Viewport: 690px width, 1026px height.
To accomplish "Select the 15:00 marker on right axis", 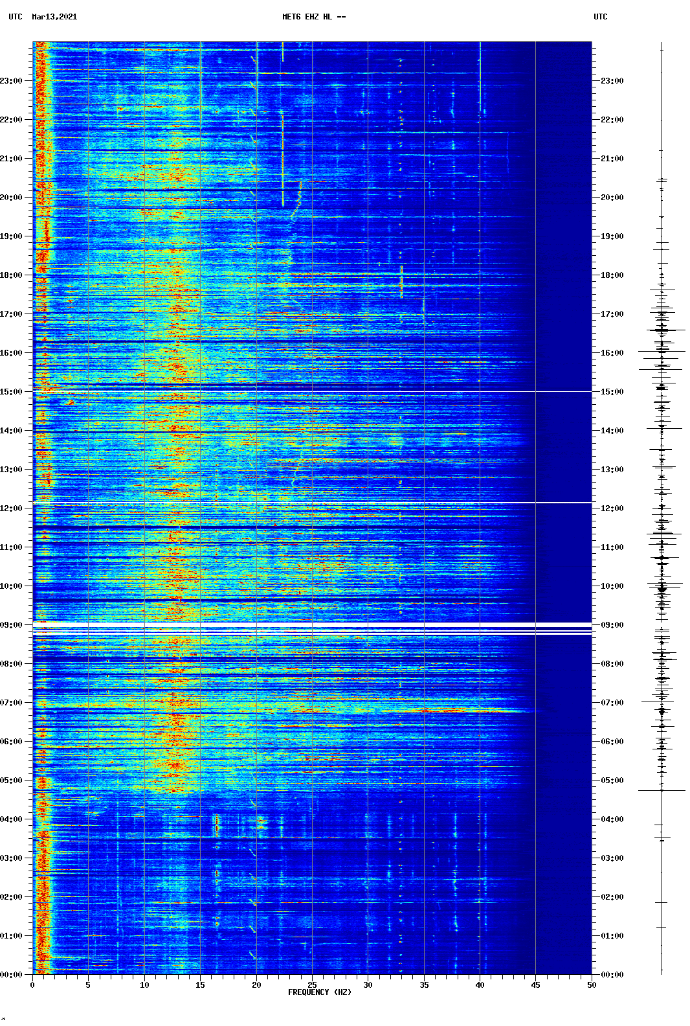I will click(612, 392).
